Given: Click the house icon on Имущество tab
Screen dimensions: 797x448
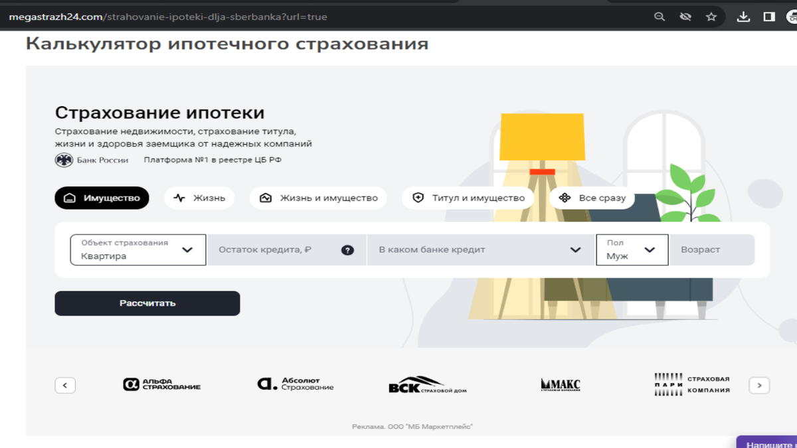Looking at the screenshot, I should tap(70, 198).
